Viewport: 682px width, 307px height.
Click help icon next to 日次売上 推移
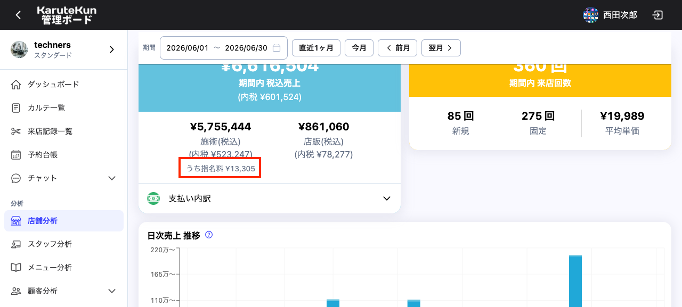209,235
